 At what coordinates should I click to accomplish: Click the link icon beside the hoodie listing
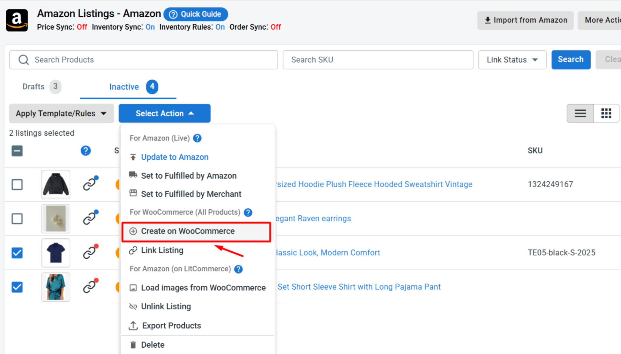point(90,184)
